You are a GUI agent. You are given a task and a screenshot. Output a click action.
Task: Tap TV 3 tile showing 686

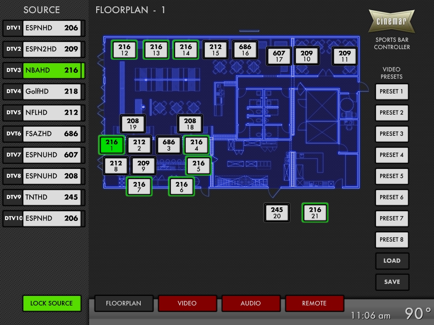tap(169, 145)
